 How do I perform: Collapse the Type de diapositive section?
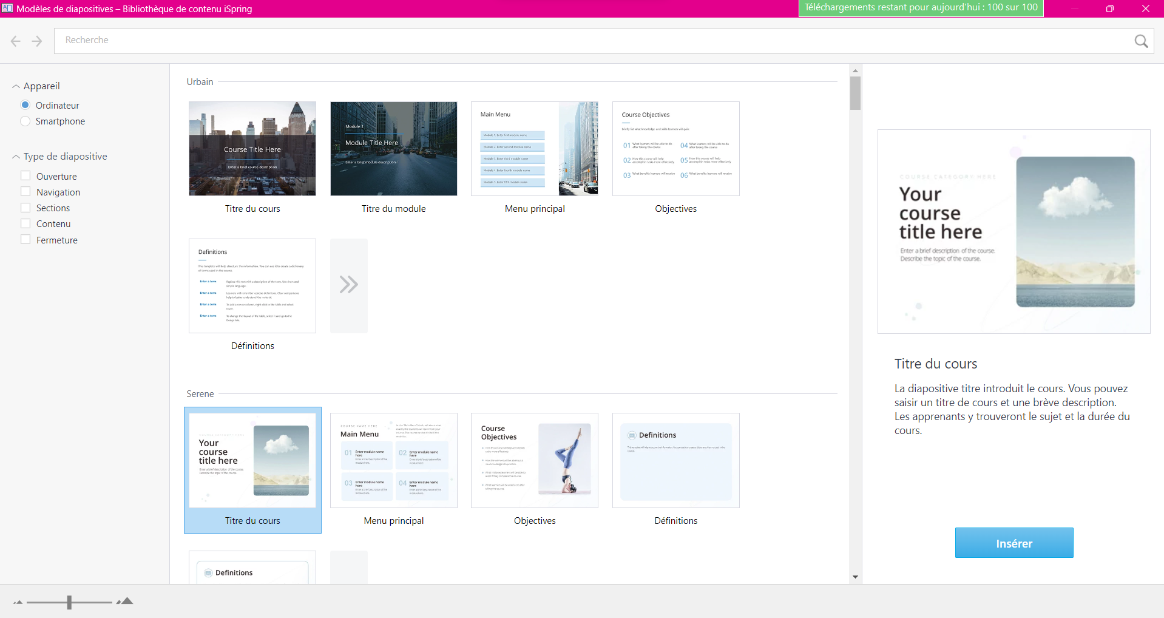coord(16,157)
